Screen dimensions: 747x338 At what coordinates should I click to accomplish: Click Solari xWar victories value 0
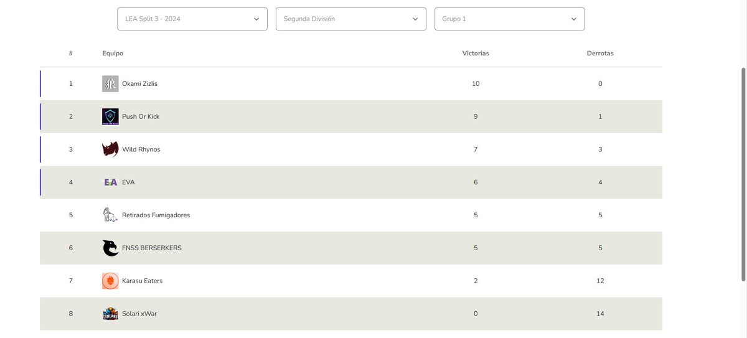[x=476, y=314]
